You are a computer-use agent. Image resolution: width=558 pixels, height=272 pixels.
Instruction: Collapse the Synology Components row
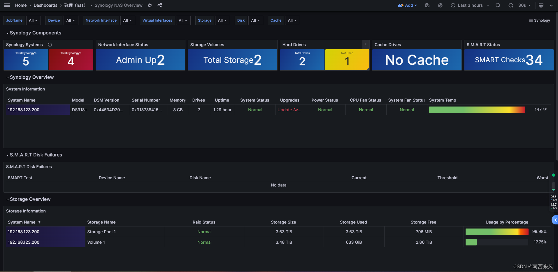click(x=34, y=33)
